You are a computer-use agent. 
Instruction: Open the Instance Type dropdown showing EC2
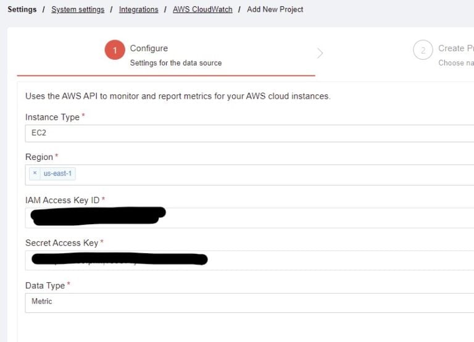click(247, 133)
